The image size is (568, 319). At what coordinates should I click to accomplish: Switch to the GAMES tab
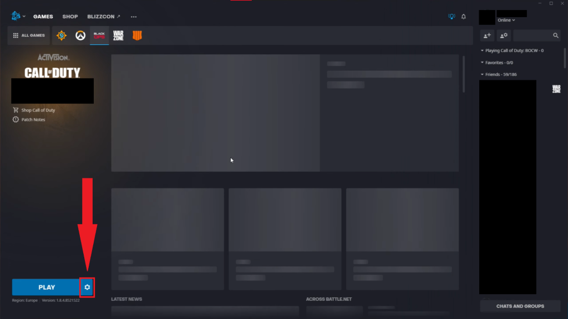pyautogui.click(x=43, y=17)
